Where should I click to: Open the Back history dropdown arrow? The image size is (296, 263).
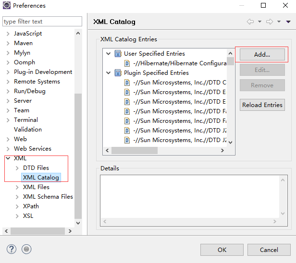[x=260, y=22]
